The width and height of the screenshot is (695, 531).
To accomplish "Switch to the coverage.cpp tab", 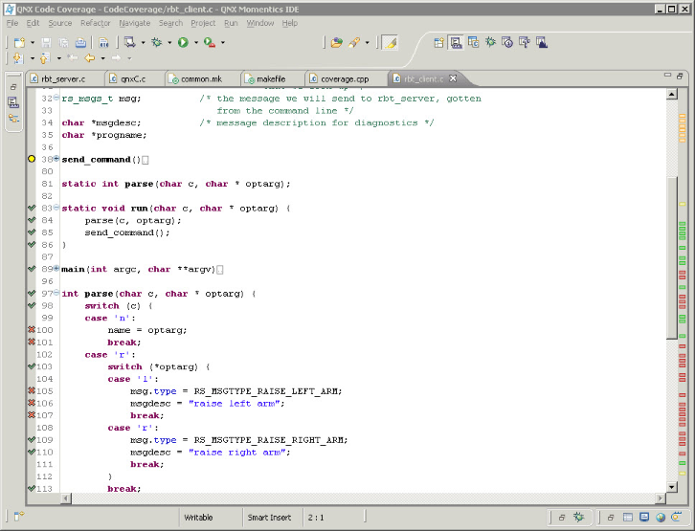I will [x=344, y=79].
